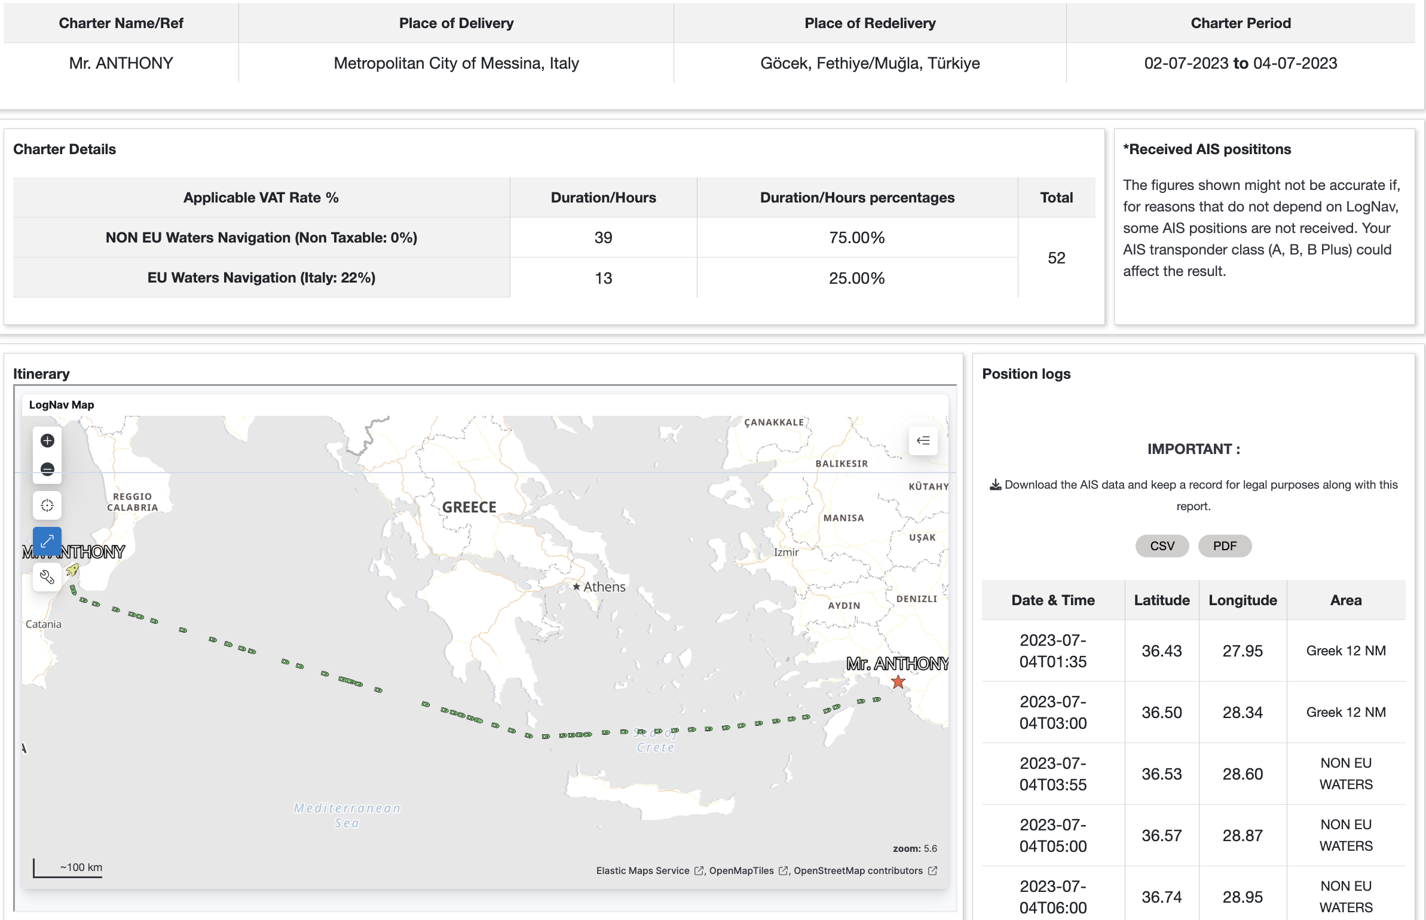The image size is (1426, 920).
Task: Zoom out on the LogNav map
Action: [x=47, y=470]
